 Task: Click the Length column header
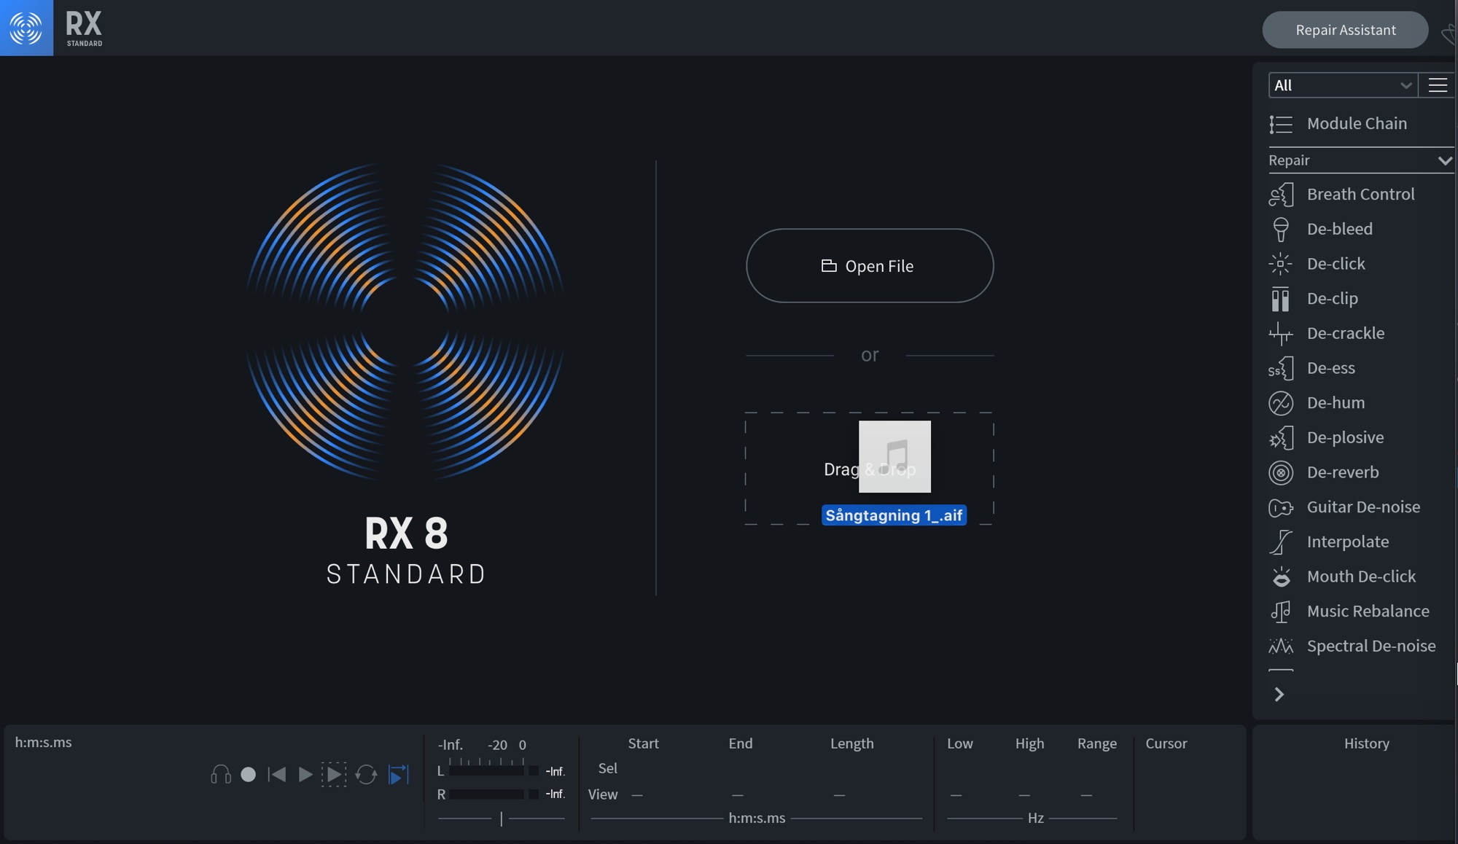pyautogui.click(x=851, y=743)
